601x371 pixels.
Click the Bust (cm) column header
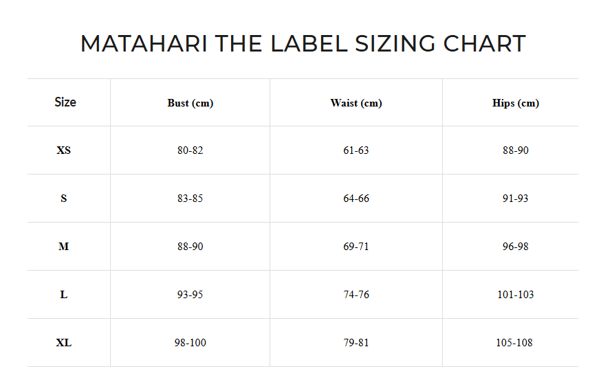click(190, 103)
